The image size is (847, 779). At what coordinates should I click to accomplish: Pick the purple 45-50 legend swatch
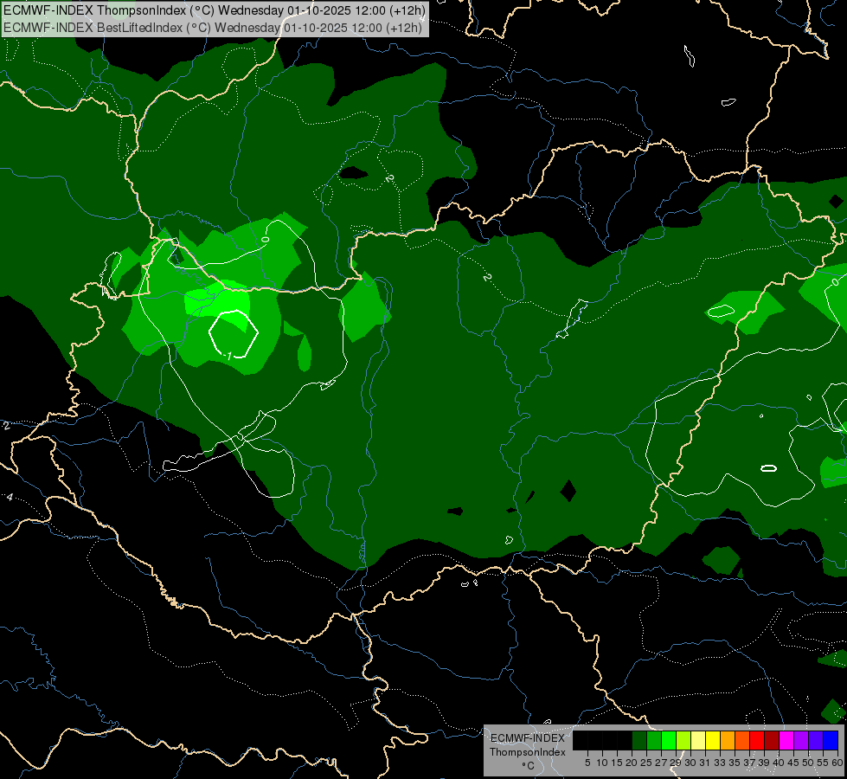(801, 740)
